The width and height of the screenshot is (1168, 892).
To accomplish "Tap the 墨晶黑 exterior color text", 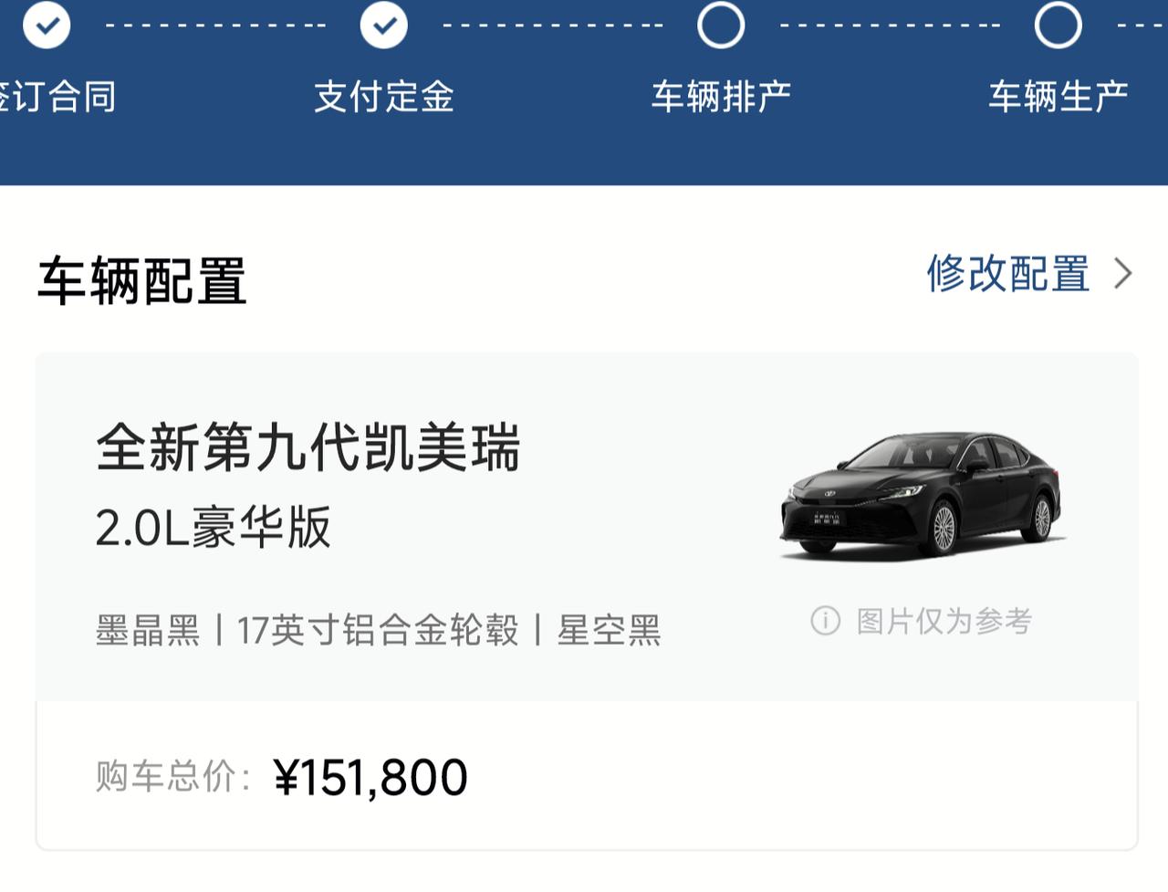I will pyautogui.click(x=148, y=630).
